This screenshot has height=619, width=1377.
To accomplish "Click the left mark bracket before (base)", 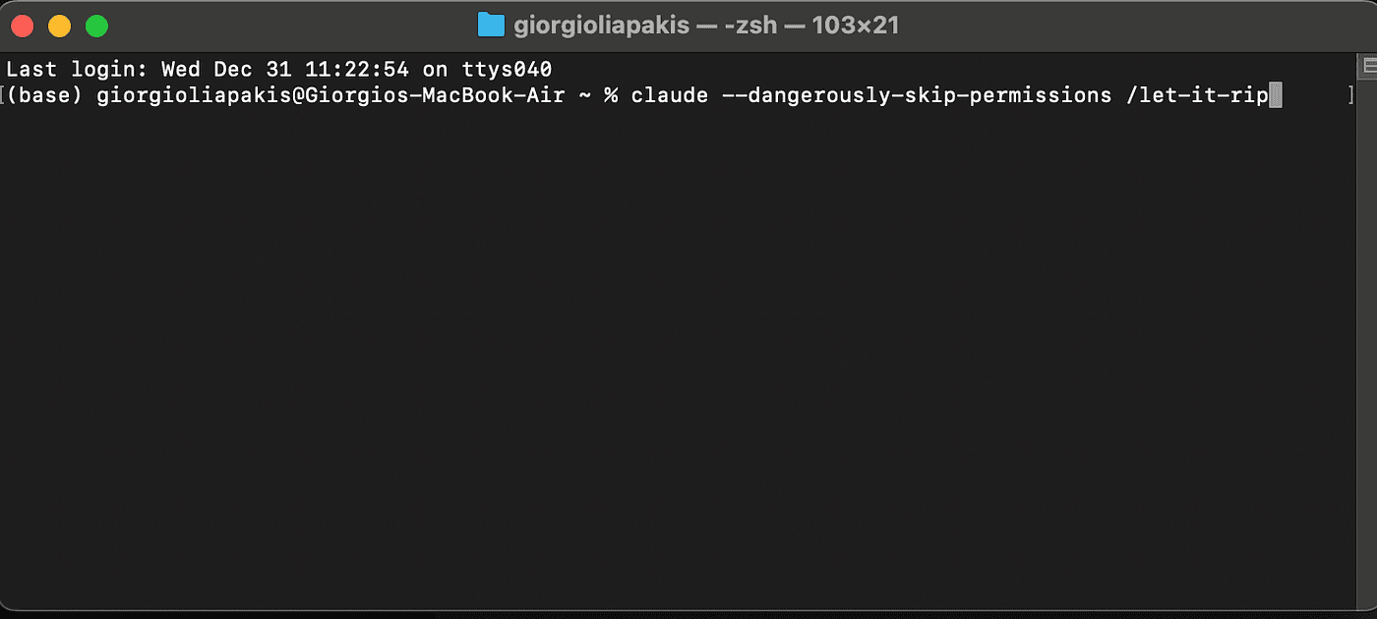I will (x=3, y=95).
